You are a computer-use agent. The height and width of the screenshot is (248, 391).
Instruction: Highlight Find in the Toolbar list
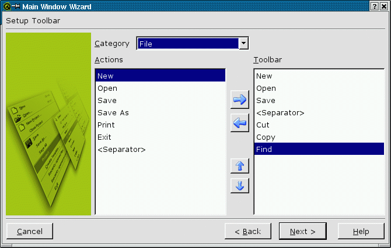264,150
